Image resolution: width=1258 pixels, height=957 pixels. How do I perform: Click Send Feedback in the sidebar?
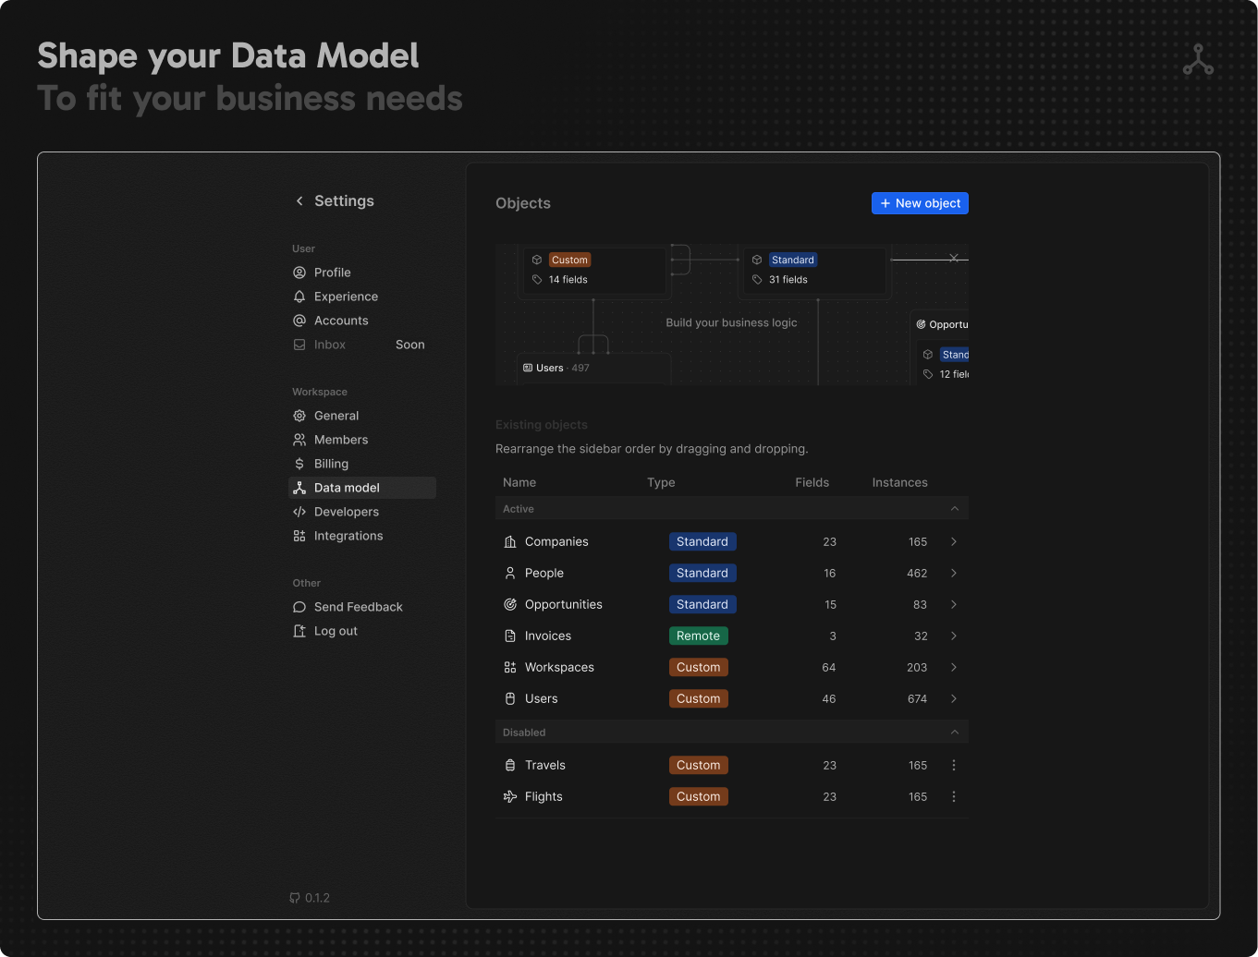click(x=358, y=607)
